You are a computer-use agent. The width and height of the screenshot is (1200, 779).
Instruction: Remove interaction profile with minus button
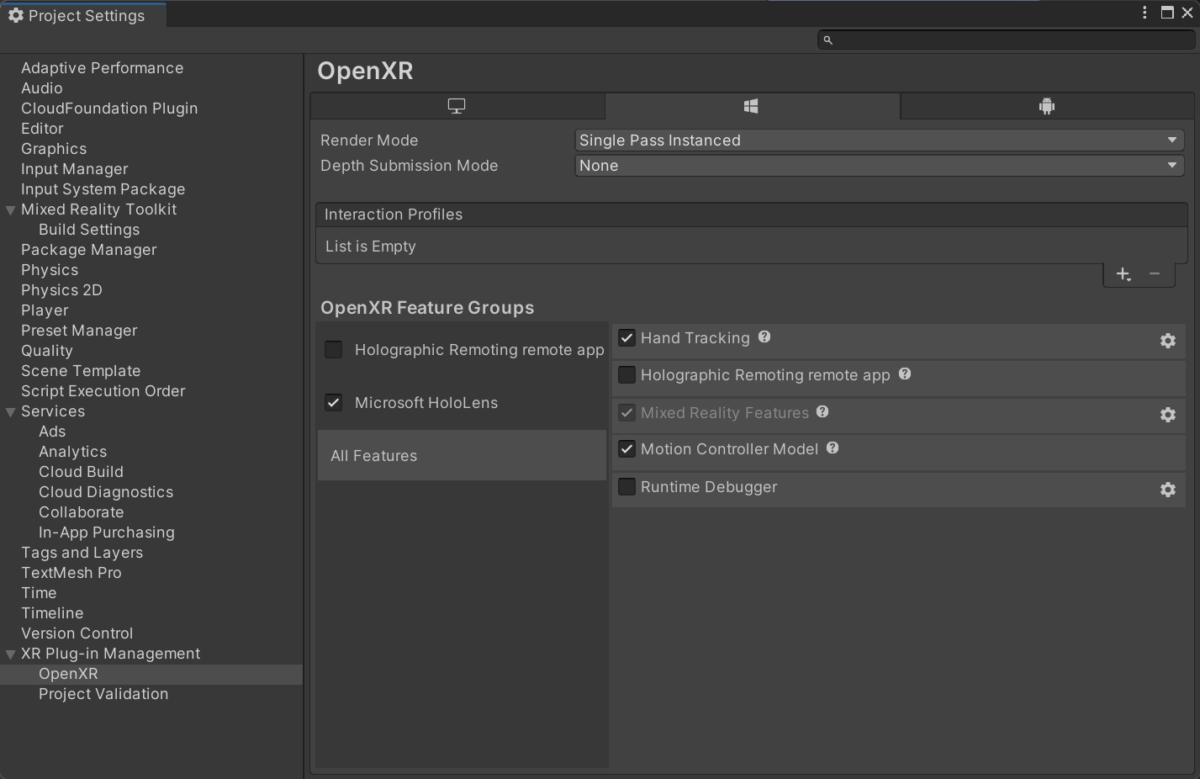pos(1155,274)
